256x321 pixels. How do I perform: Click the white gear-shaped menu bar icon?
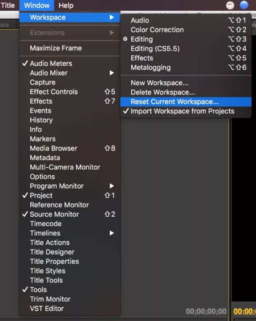pos(230,5)
